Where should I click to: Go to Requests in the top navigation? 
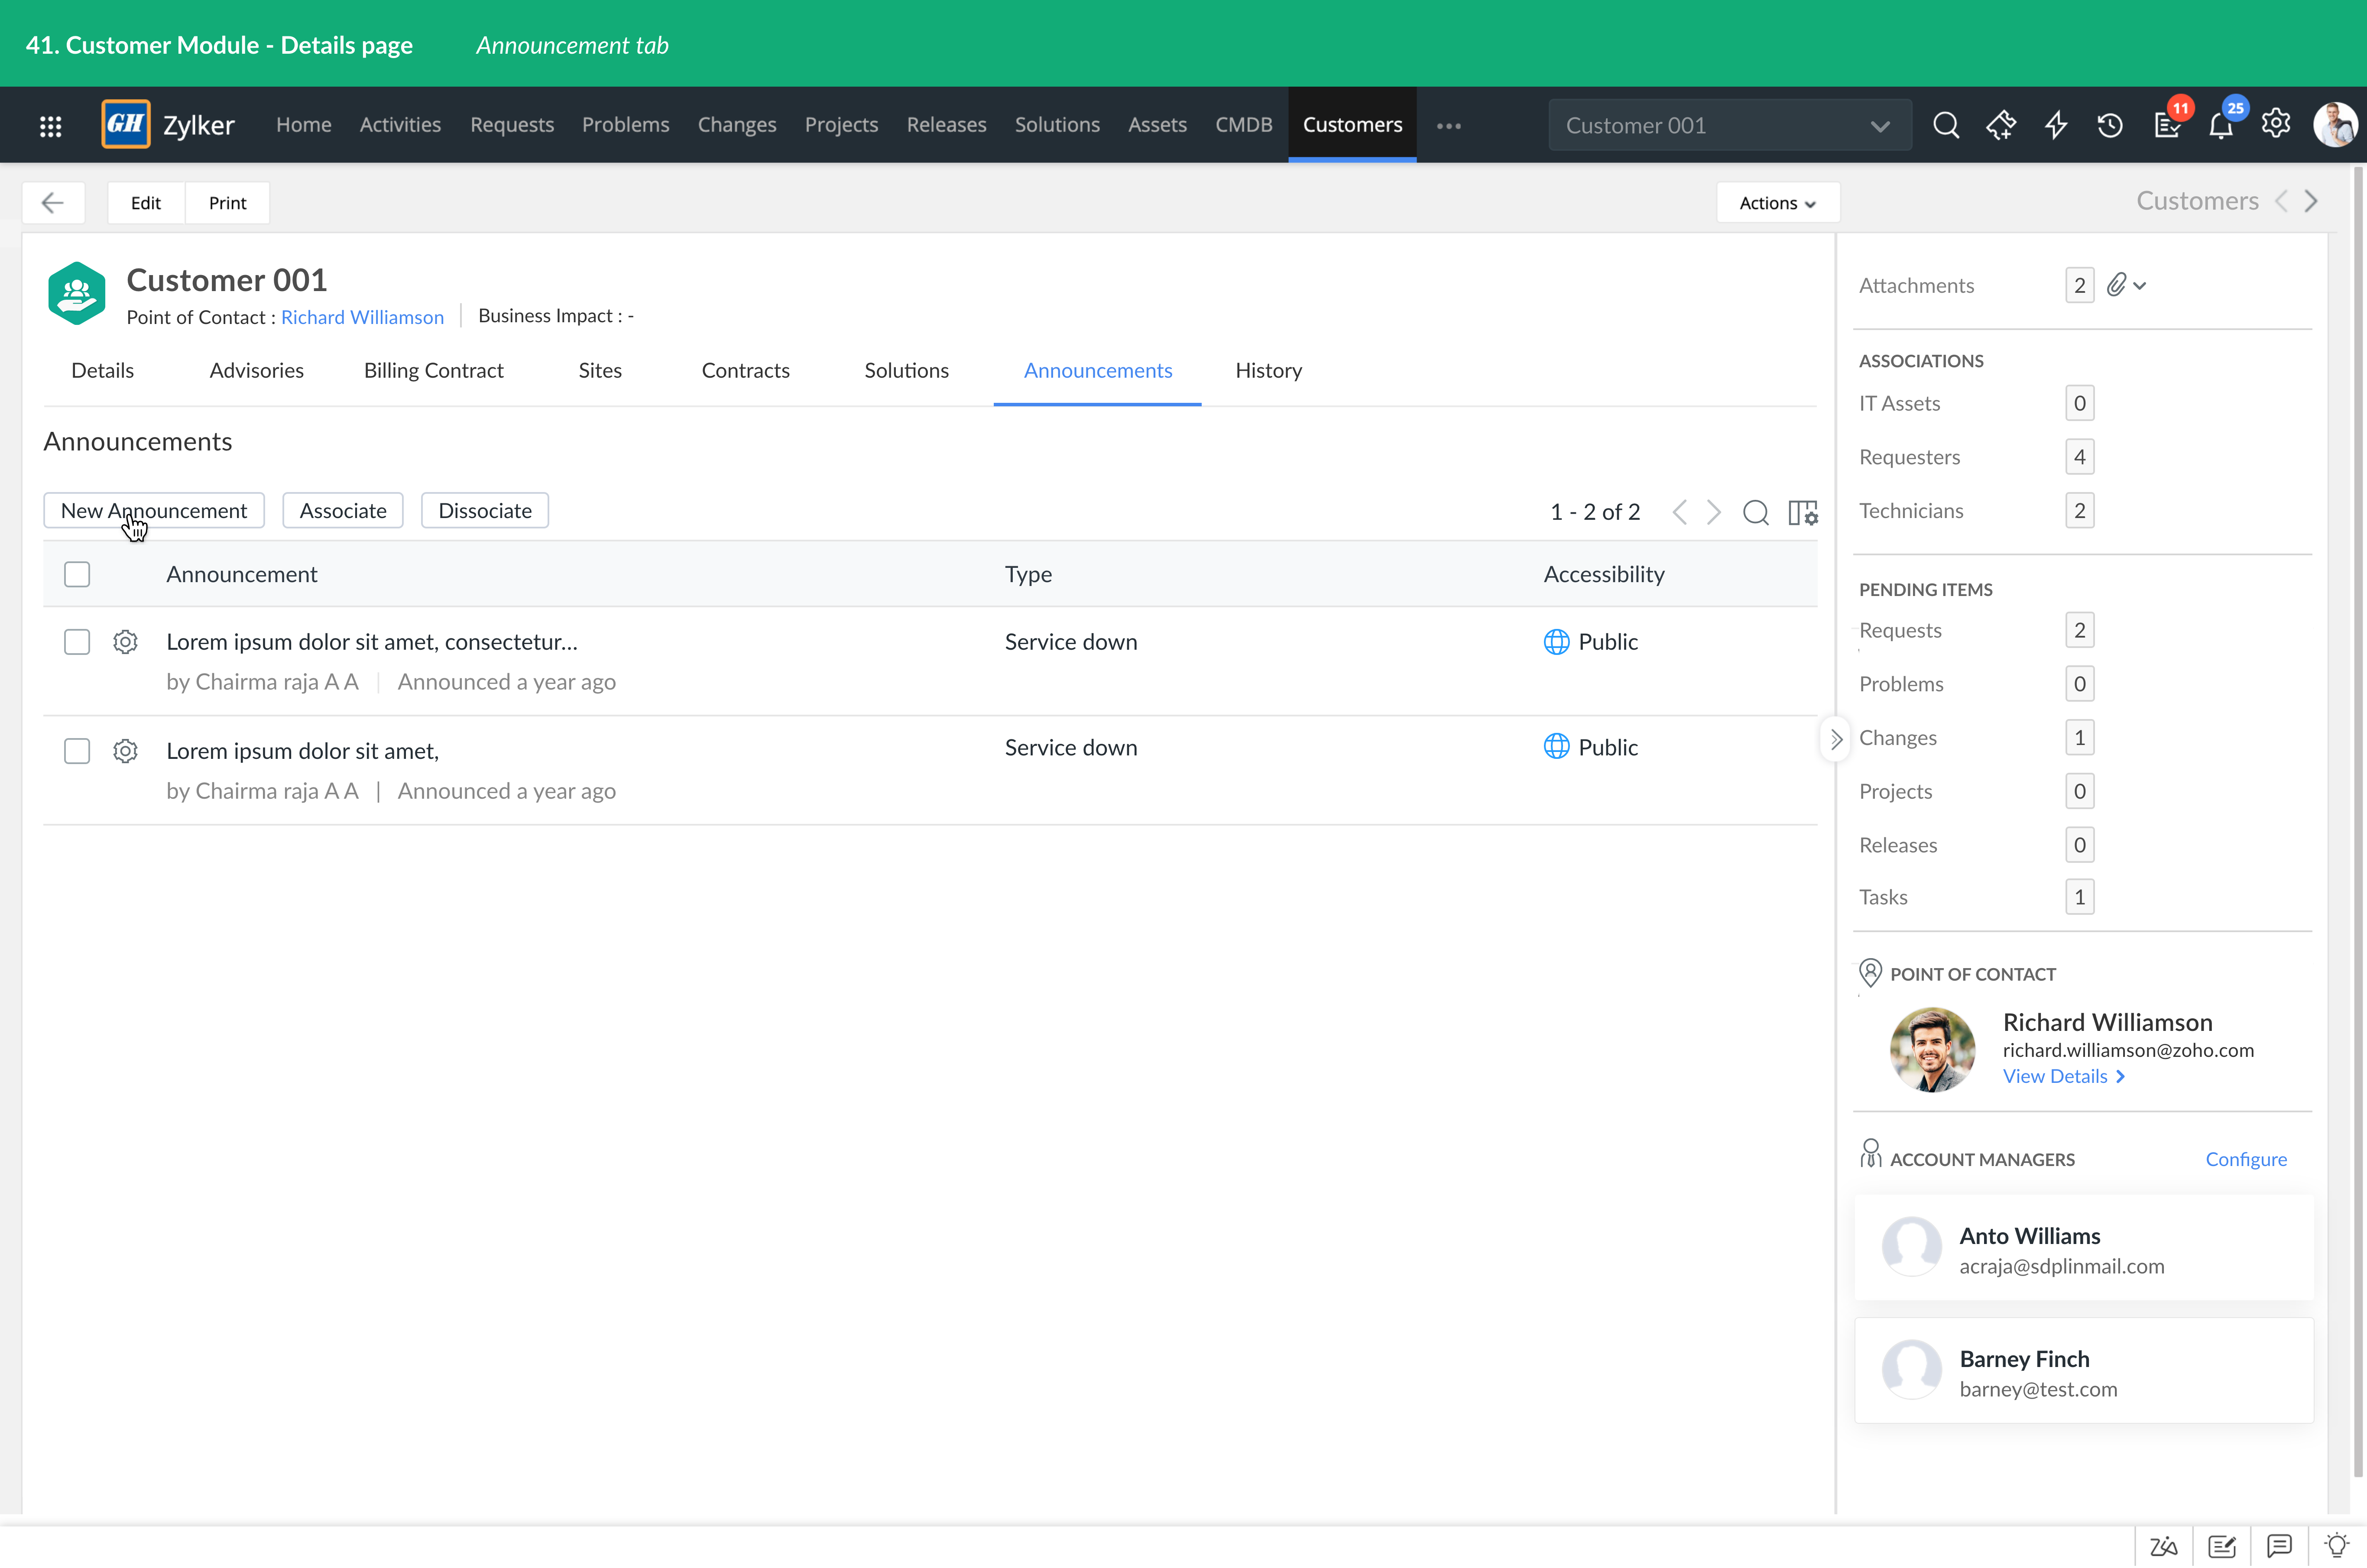[x=512, y=125]
